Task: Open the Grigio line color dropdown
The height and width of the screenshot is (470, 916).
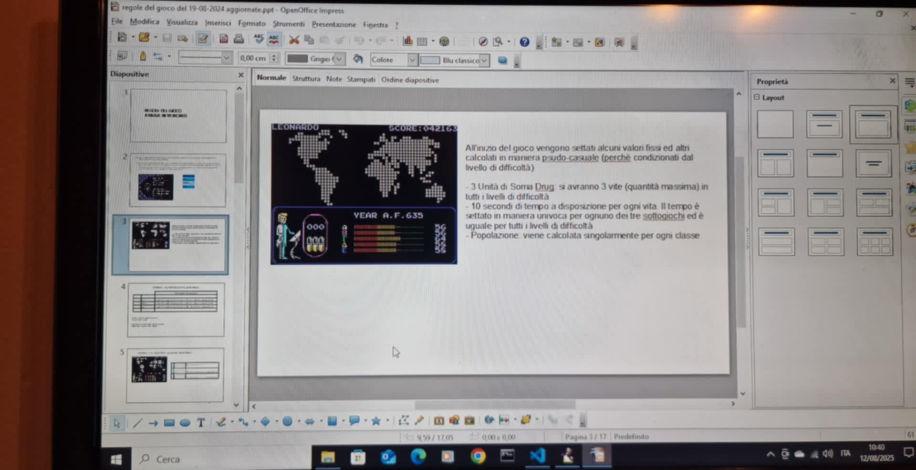Action: coord(339,59)
